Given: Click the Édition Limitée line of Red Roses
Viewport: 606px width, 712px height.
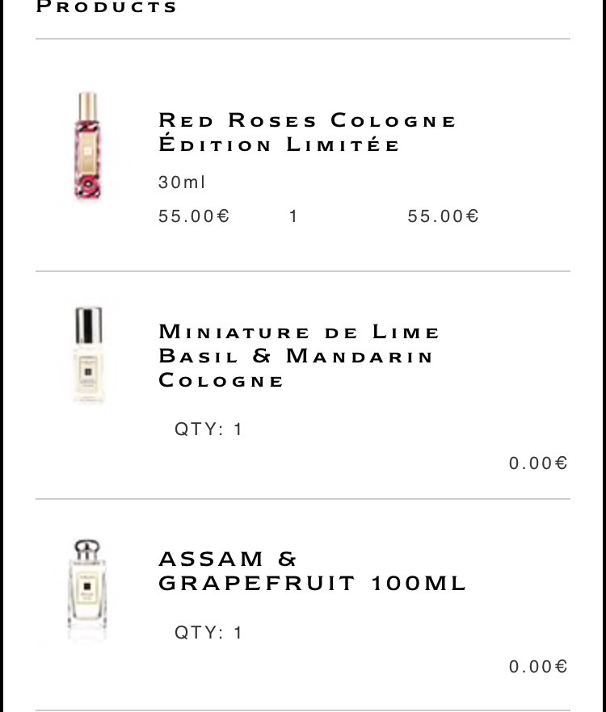Looking at the screenshot, I should pos(279,144).
